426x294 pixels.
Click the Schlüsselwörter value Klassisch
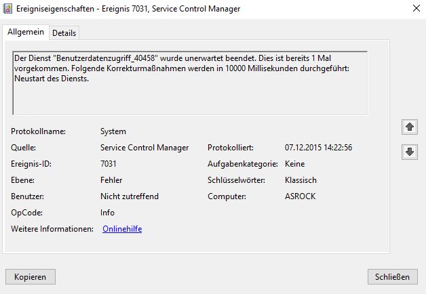tap(301, 180)
